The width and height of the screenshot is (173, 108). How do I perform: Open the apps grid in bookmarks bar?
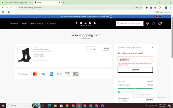click(3, 12)
